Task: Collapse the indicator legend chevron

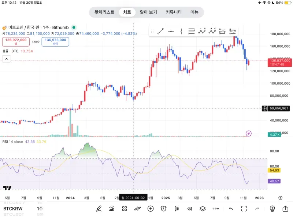Action: 7,59
